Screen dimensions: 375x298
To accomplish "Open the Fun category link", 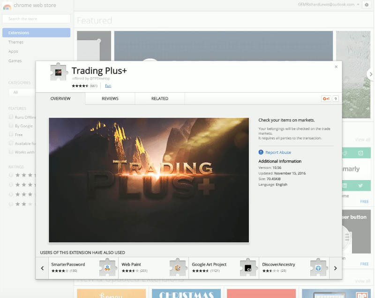I will point(108,86).
